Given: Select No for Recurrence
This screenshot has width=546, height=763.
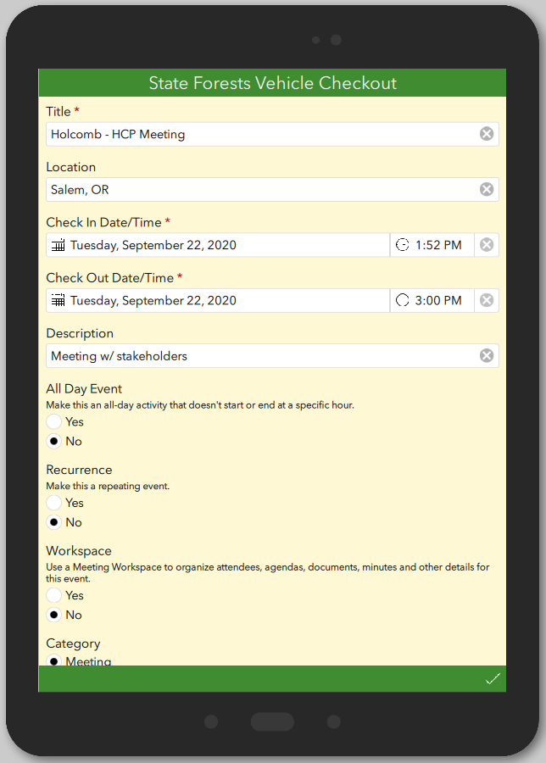Looking at the screenshot, I should 54,522.
